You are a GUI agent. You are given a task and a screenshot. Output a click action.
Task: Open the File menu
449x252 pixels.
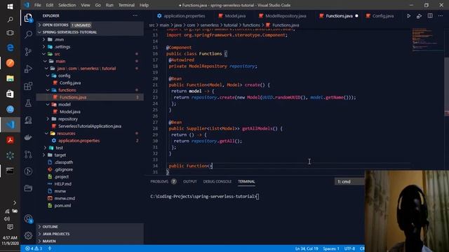tap(37, 5)
